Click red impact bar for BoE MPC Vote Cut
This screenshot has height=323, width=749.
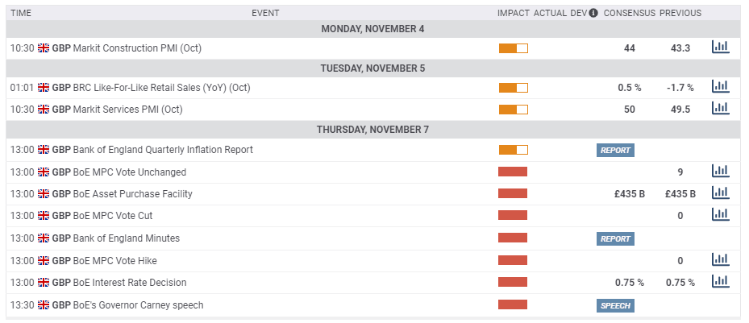pos(513,216)
